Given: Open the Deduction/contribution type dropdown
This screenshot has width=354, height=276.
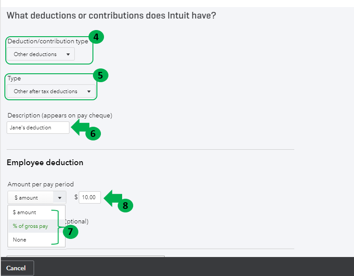Looking at the screenshot, I should pyautogui.click(x=41, y=54).
